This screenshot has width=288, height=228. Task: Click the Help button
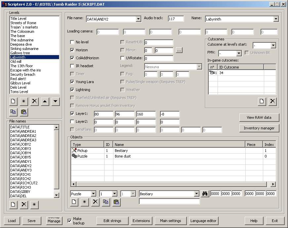pyautogui.click(x=254, y=221)
